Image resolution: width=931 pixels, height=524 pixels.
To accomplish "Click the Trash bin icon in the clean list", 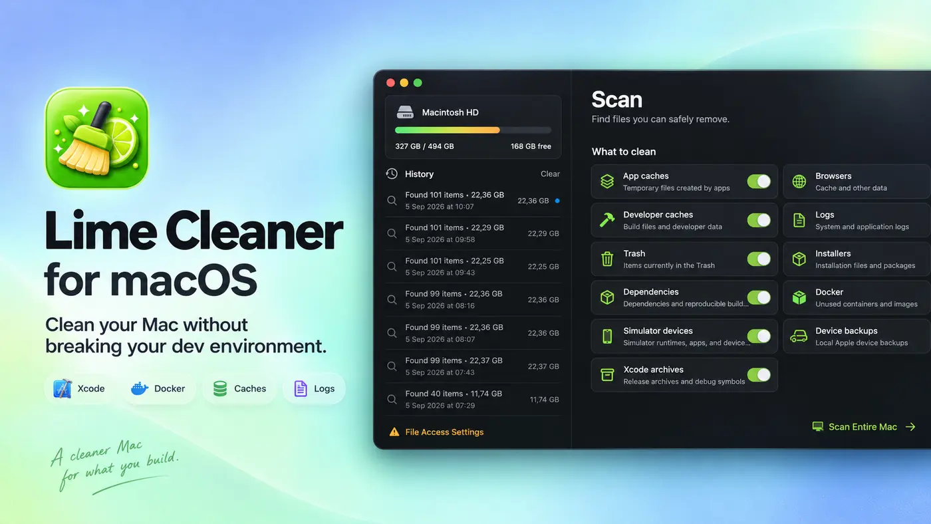I will 607,259.
